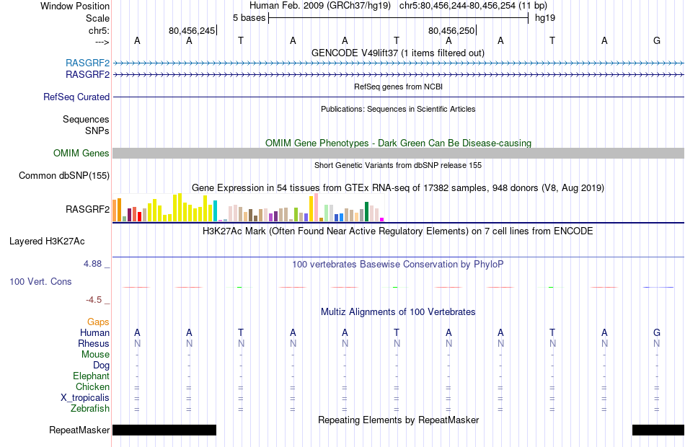Select the Mouse species label
Viewport: 685px width, 447px height.
point(95,355)
